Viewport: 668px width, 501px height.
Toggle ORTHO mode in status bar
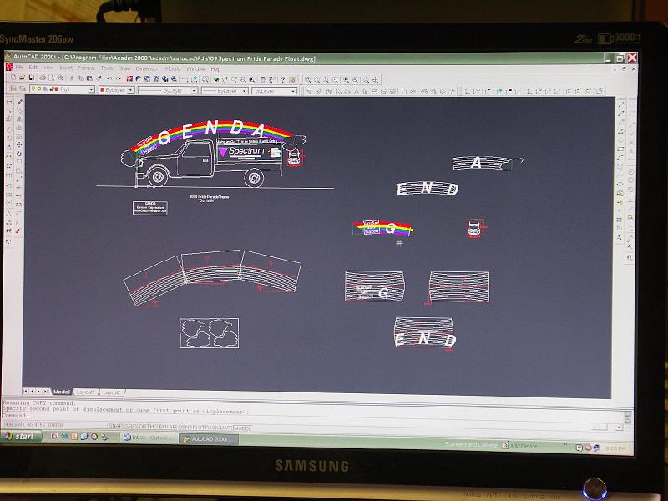click(x=148, y=426)
